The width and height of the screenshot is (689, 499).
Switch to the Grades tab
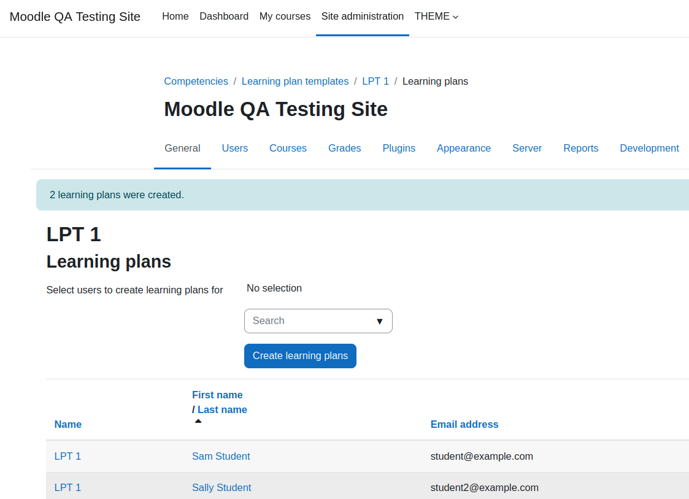(345, 148)
